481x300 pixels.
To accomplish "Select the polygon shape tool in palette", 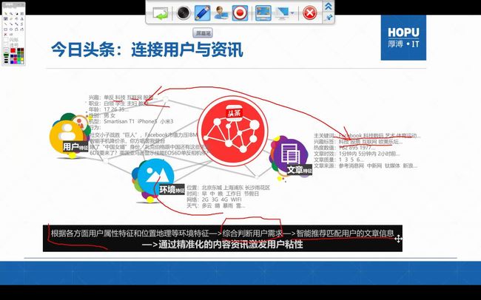I will 16,30.
